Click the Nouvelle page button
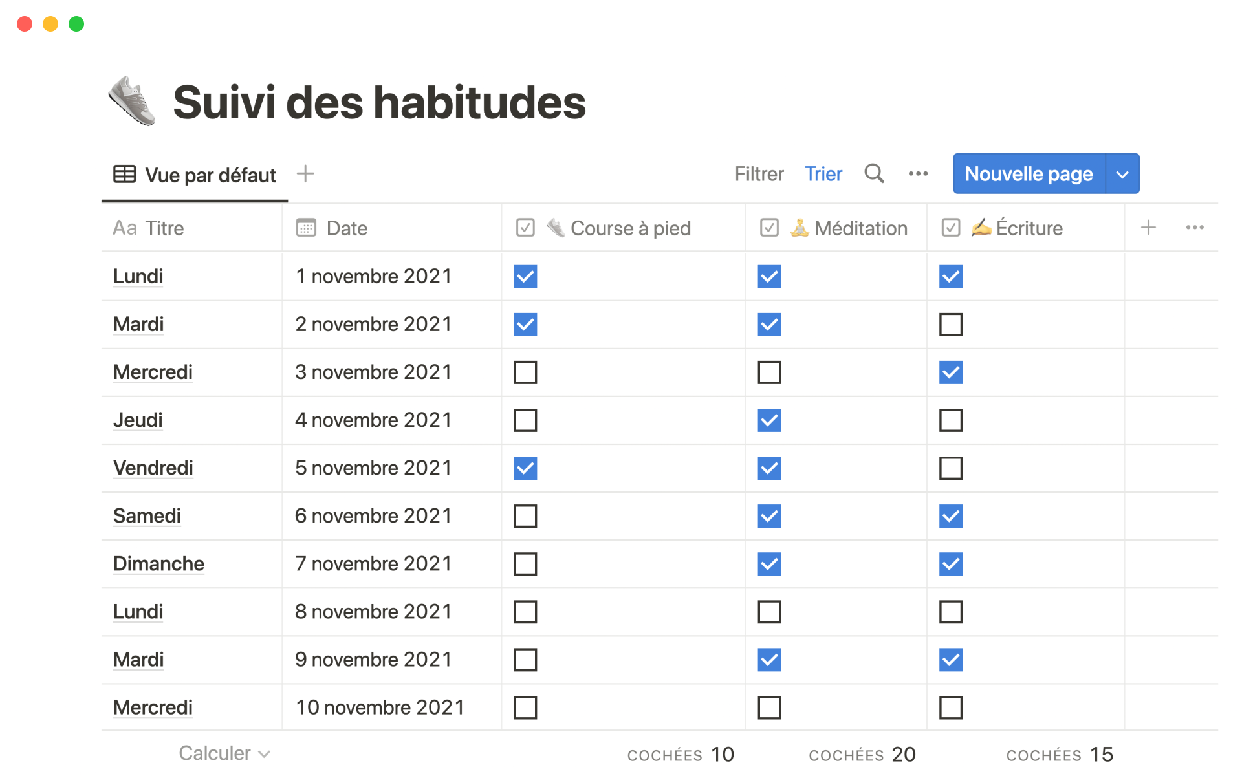 coord(1029,174)
